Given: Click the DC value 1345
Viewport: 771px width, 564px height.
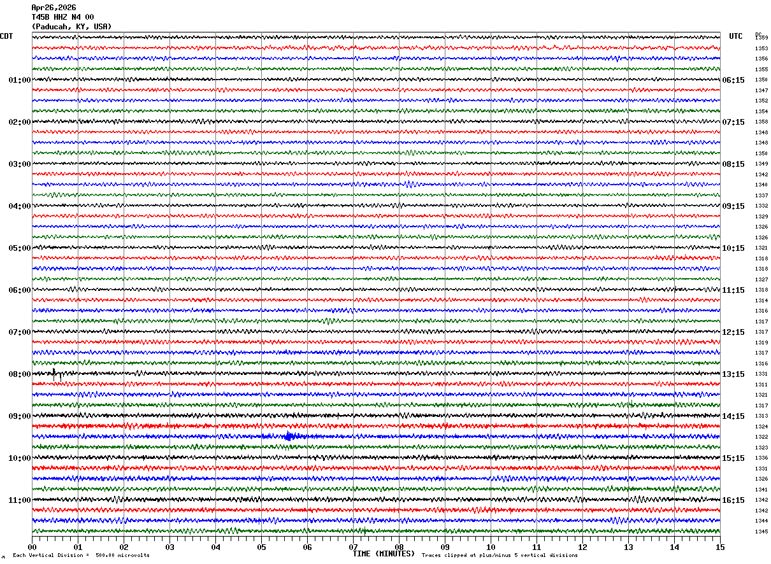Looking at the screenshot, I should (x=761, y=532).
